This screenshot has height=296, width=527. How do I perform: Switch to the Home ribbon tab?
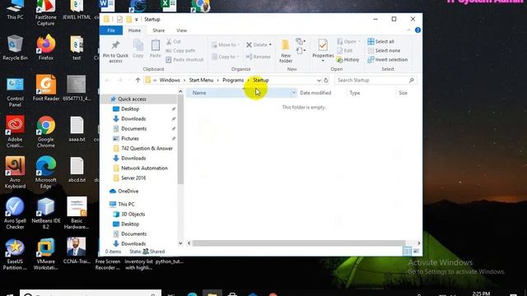tap(134, 30)
